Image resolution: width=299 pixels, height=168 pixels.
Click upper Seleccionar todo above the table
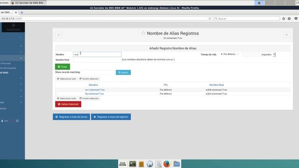tap(66, 79)
